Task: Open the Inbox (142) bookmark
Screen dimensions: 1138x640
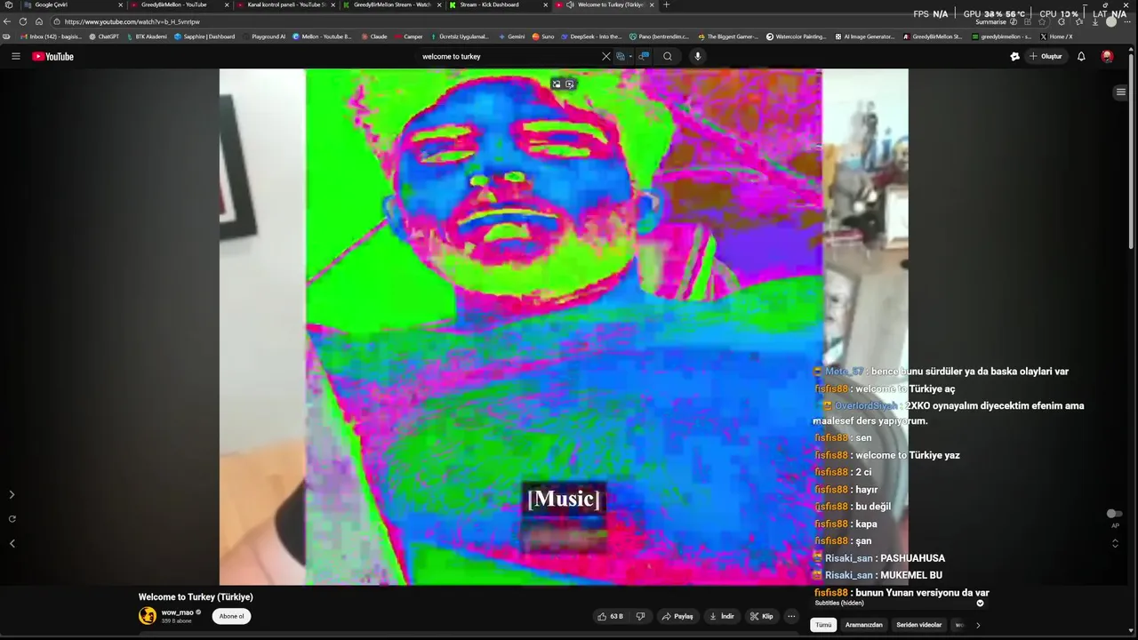Action: (x=50, y=36)
